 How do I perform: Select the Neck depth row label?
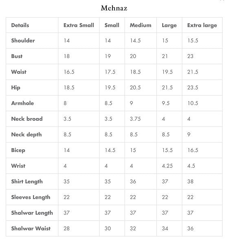click(26, 135)
